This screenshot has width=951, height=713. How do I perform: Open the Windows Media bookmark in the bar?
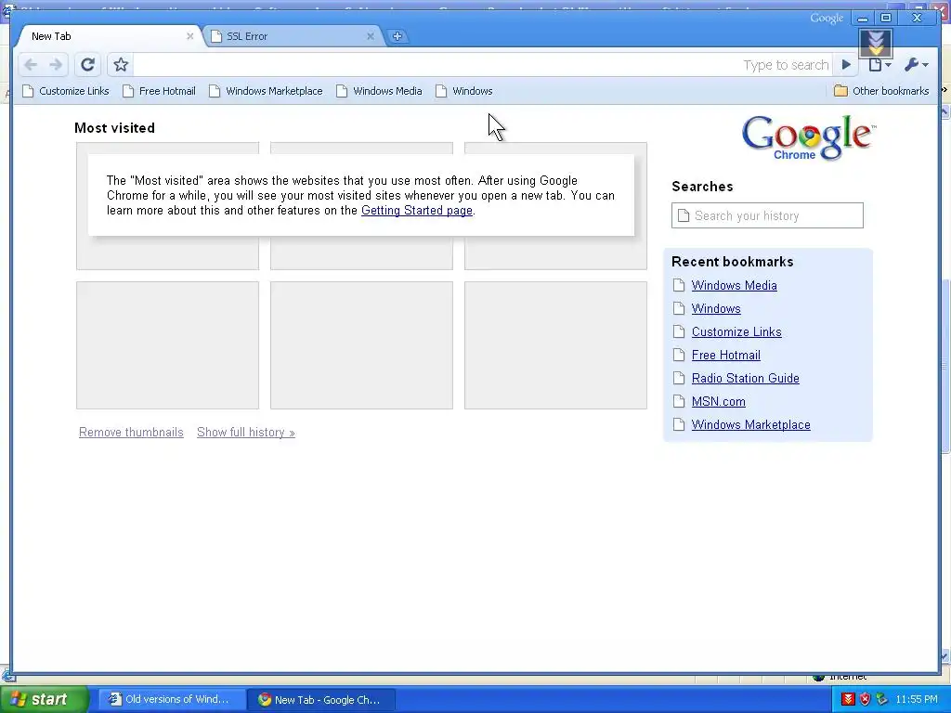(x=379, y=91)
